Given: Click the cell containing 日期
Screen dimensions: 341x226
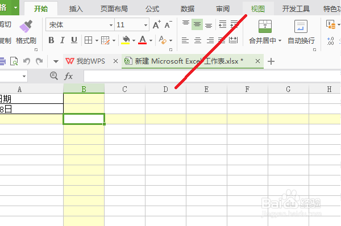Looking at the screenshot, I should pos(31,99).
